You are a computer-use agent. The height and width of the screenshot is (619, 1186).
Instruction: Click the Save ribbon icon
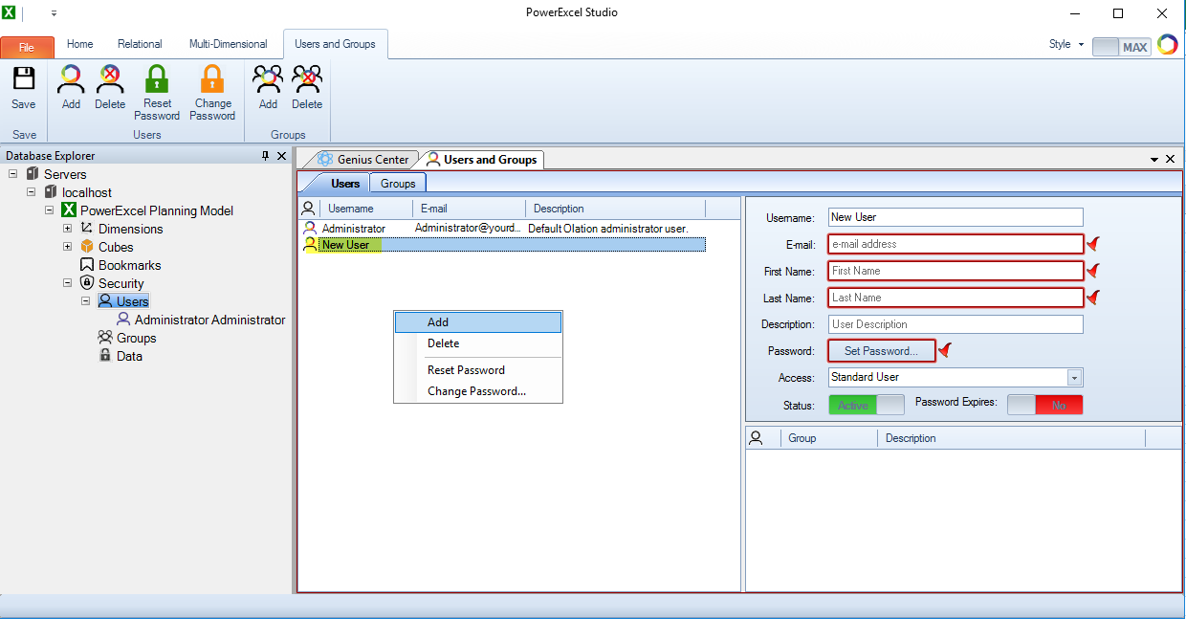(x=24, y=78)
